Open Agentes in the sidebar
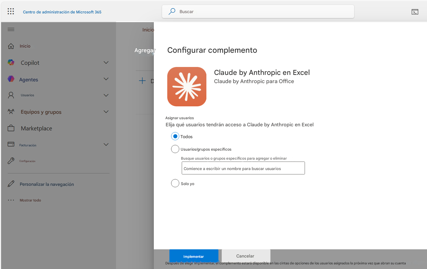The image size is (427, 269). click(28, 80)
